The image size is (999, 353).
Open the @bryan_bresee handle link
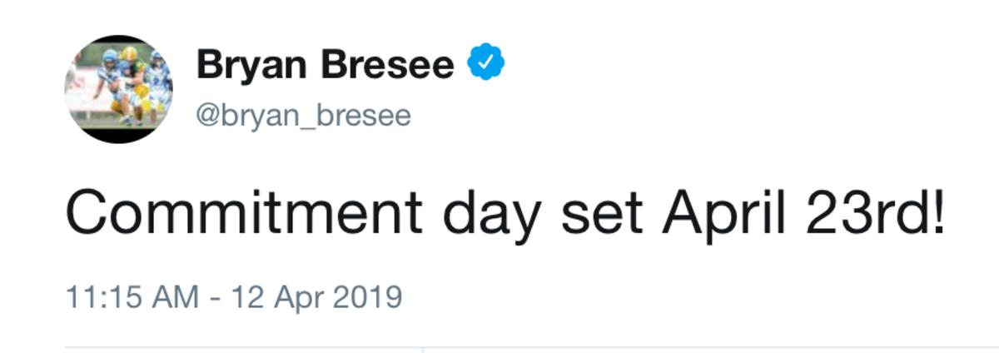click(x=303, y=116)
